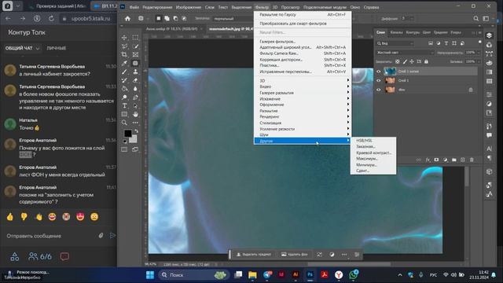The width and height of the screenshot is (503, 283).
Task: Choose Преобразовать для смарт-фильтров entry
Action: 303,24
